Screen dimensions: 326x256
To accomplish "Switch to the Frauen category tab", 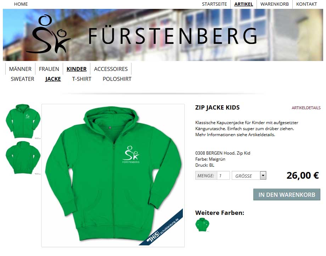I will 49,69.
